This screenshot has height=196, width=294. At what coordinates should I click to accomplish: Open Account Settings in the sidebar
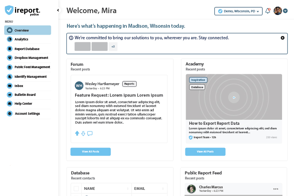click(27, 114)
